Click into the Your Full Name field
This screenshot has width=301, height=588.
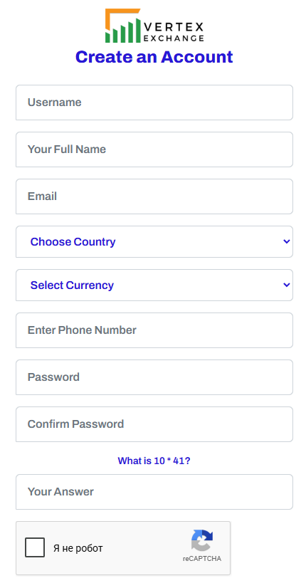(154, 149)
